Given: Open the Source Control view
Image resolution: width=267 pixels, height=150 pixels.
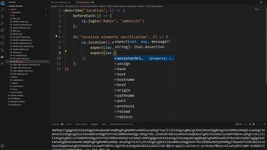Looking at the screenshot, I should 3,17.
